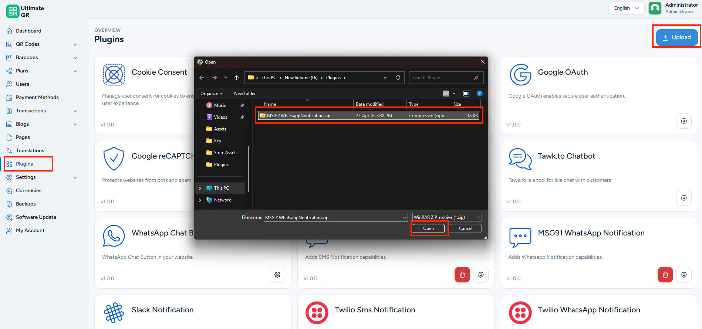Toggle the preview pane in dialog
This screenshot has width=702, height=329.
[x=466, y=94]
